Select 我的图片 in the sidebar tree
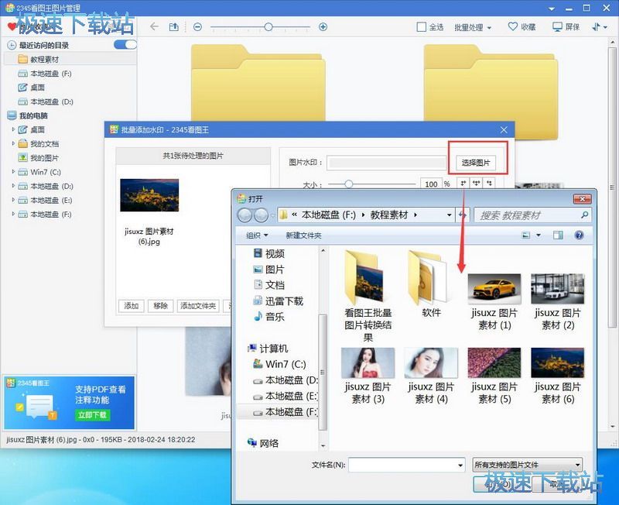This screenshot has width=619, height=505. pos(44,158)
